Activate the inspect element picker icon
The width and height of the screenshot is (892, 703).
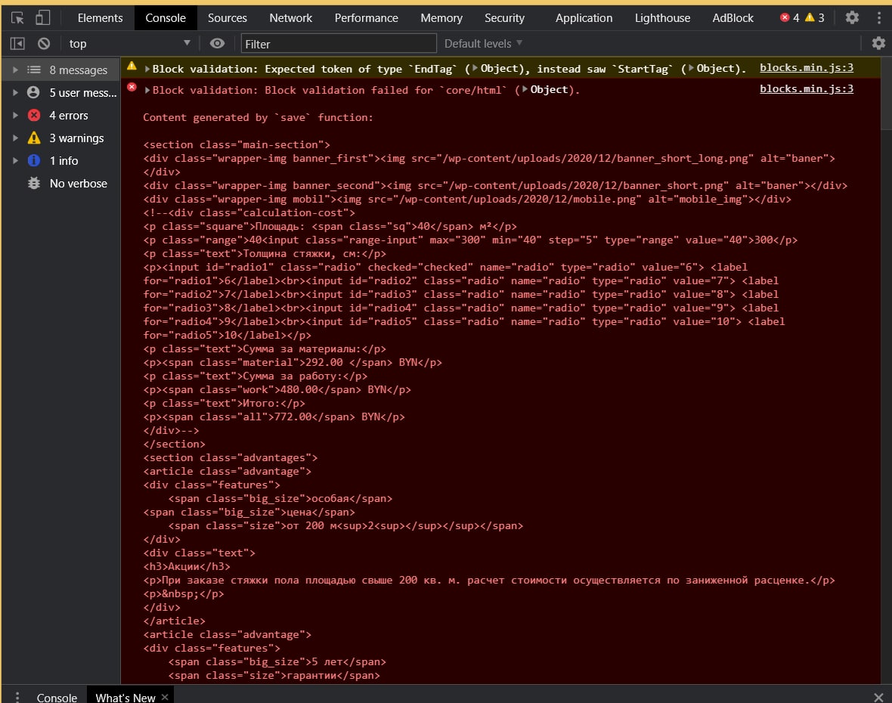[17, 18]
